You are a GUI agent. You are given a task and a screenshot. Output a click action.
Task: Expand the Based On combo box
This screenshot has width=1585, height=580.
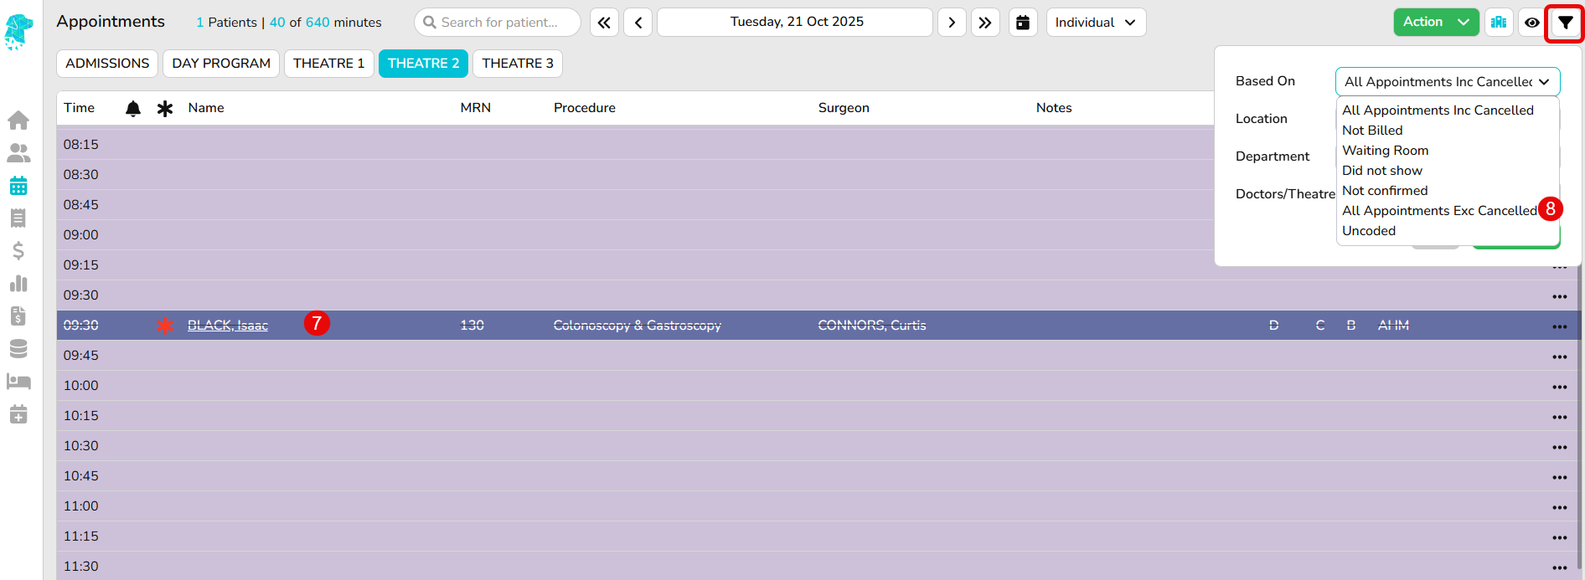coord(1447,81)
